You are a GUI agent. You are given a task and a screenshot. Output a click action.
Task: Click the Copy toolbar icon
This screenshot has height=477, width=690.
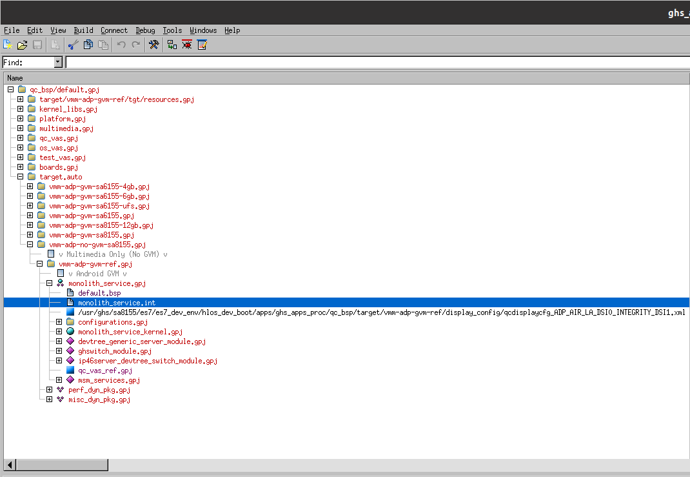[88, 45]
